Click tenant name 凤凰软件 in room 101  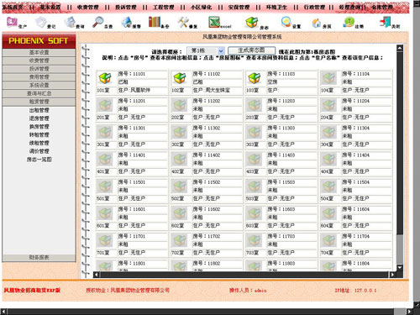[140, 90]
